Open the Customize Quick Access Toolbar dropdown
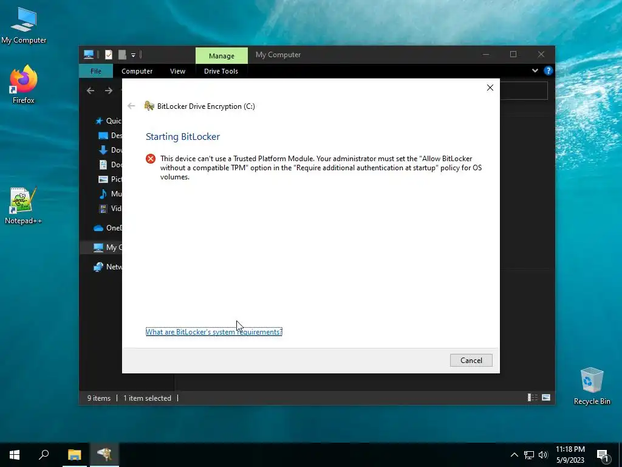This screenshot has height=467, width=622. (x=133, y=55)
